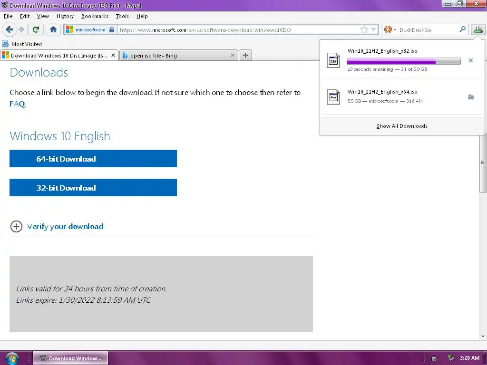The image size is (487, 365).
Task: Open the Bookmarks menu
Action: [x=95, y=16]
